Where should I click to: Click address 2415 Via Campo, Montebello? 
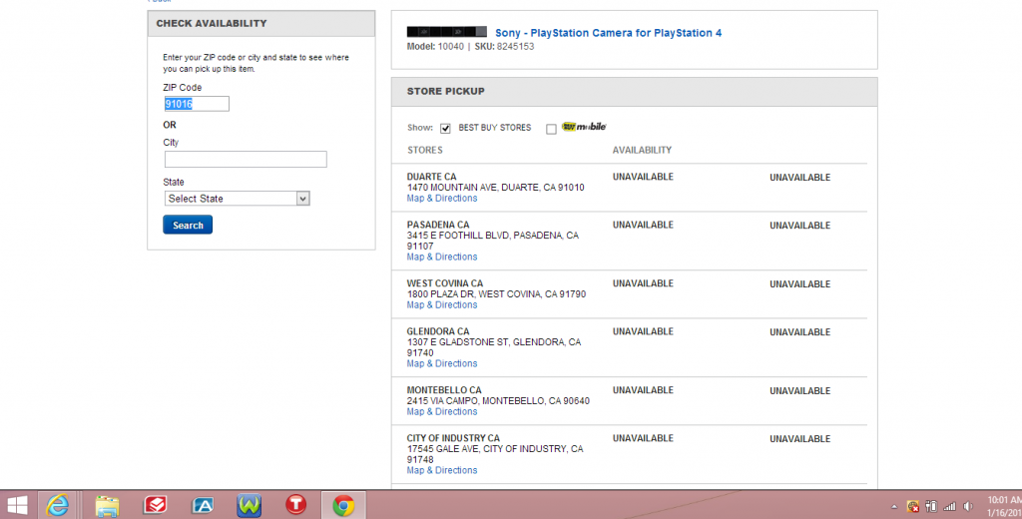point(498,401)
